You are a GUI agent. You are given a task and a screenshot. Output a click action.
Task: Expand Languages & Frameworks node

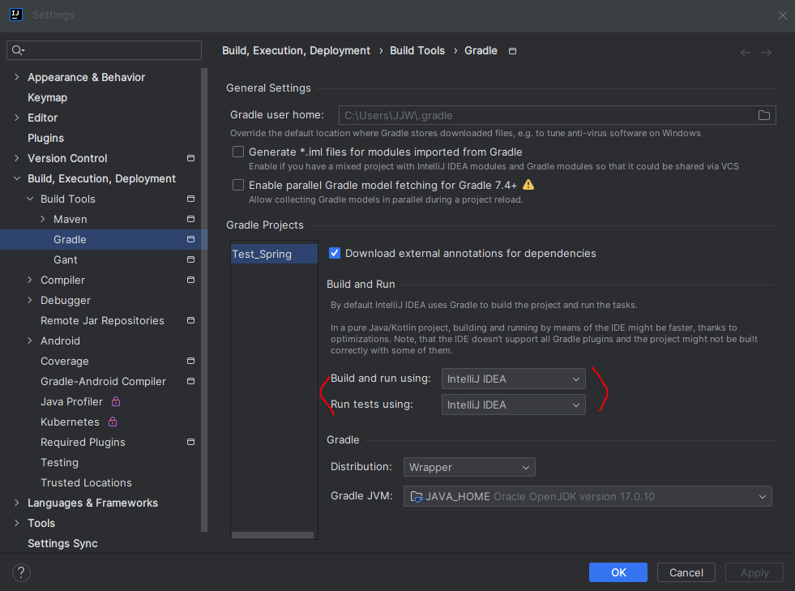click(x=17, y=503)
